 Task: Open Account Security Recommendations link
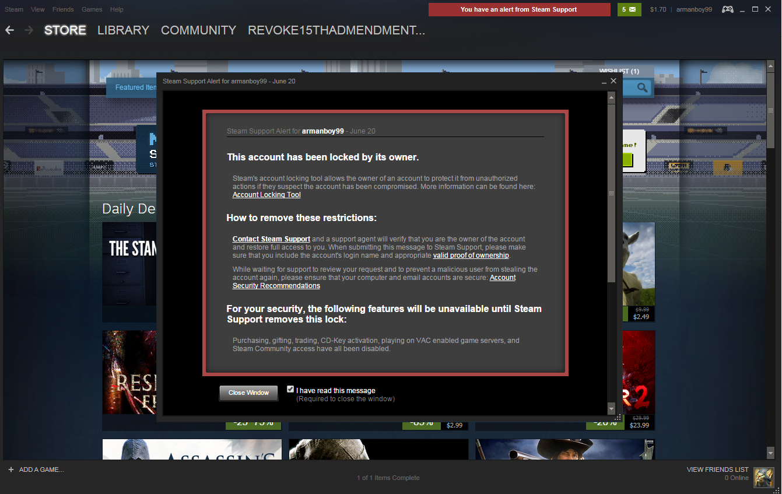(374, 282)
